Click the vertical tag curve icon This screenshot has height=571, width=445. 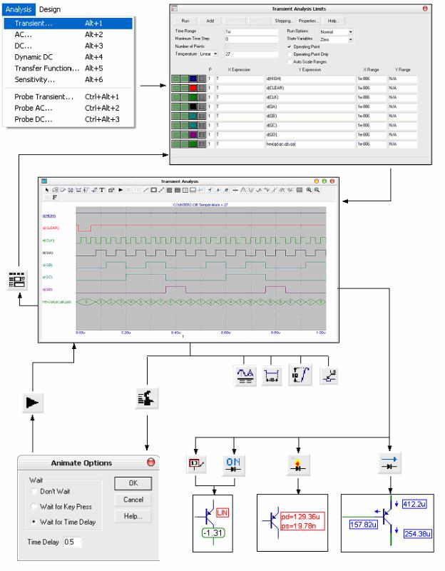[300, 375]
